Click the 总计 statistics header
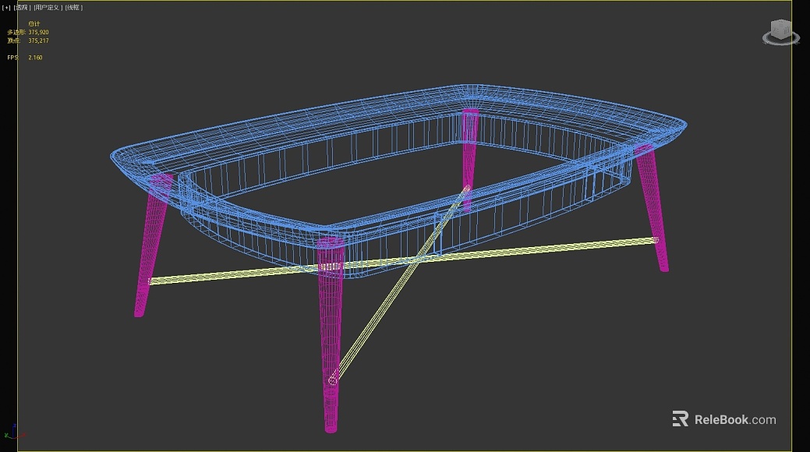 (34, 24)
